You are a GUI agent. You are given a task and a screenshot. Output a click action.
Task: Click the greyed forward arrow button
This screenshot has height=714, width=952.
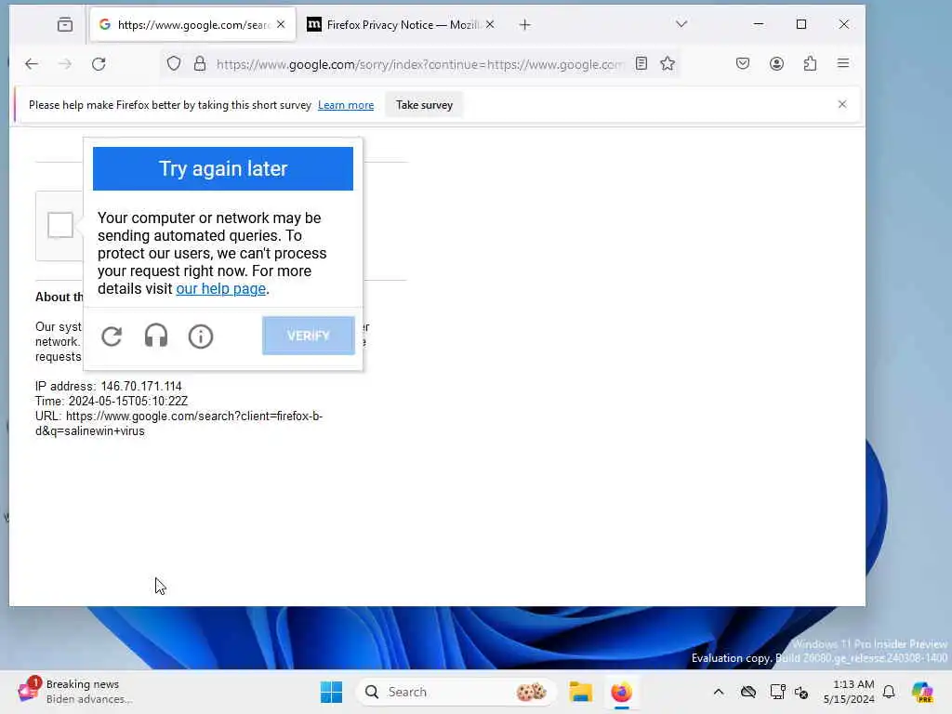(x=65, y=64)
